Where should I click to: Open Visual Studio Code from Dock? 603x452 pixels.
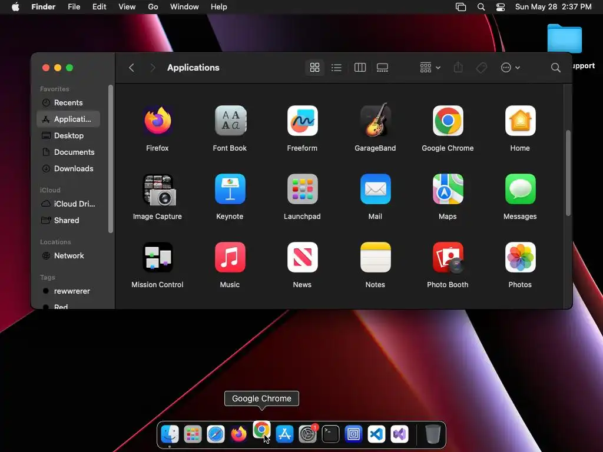tap(376, 434)
